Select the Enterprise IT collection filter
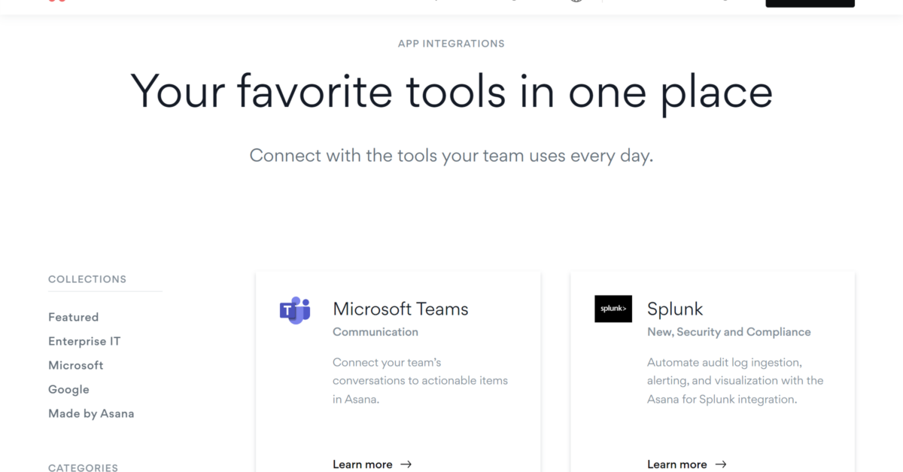The height and width of the screenshot is (472, 903). 84,341
